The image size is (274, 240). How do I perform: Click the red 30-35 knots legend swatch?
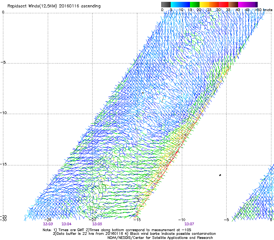[x=224, y=4]
